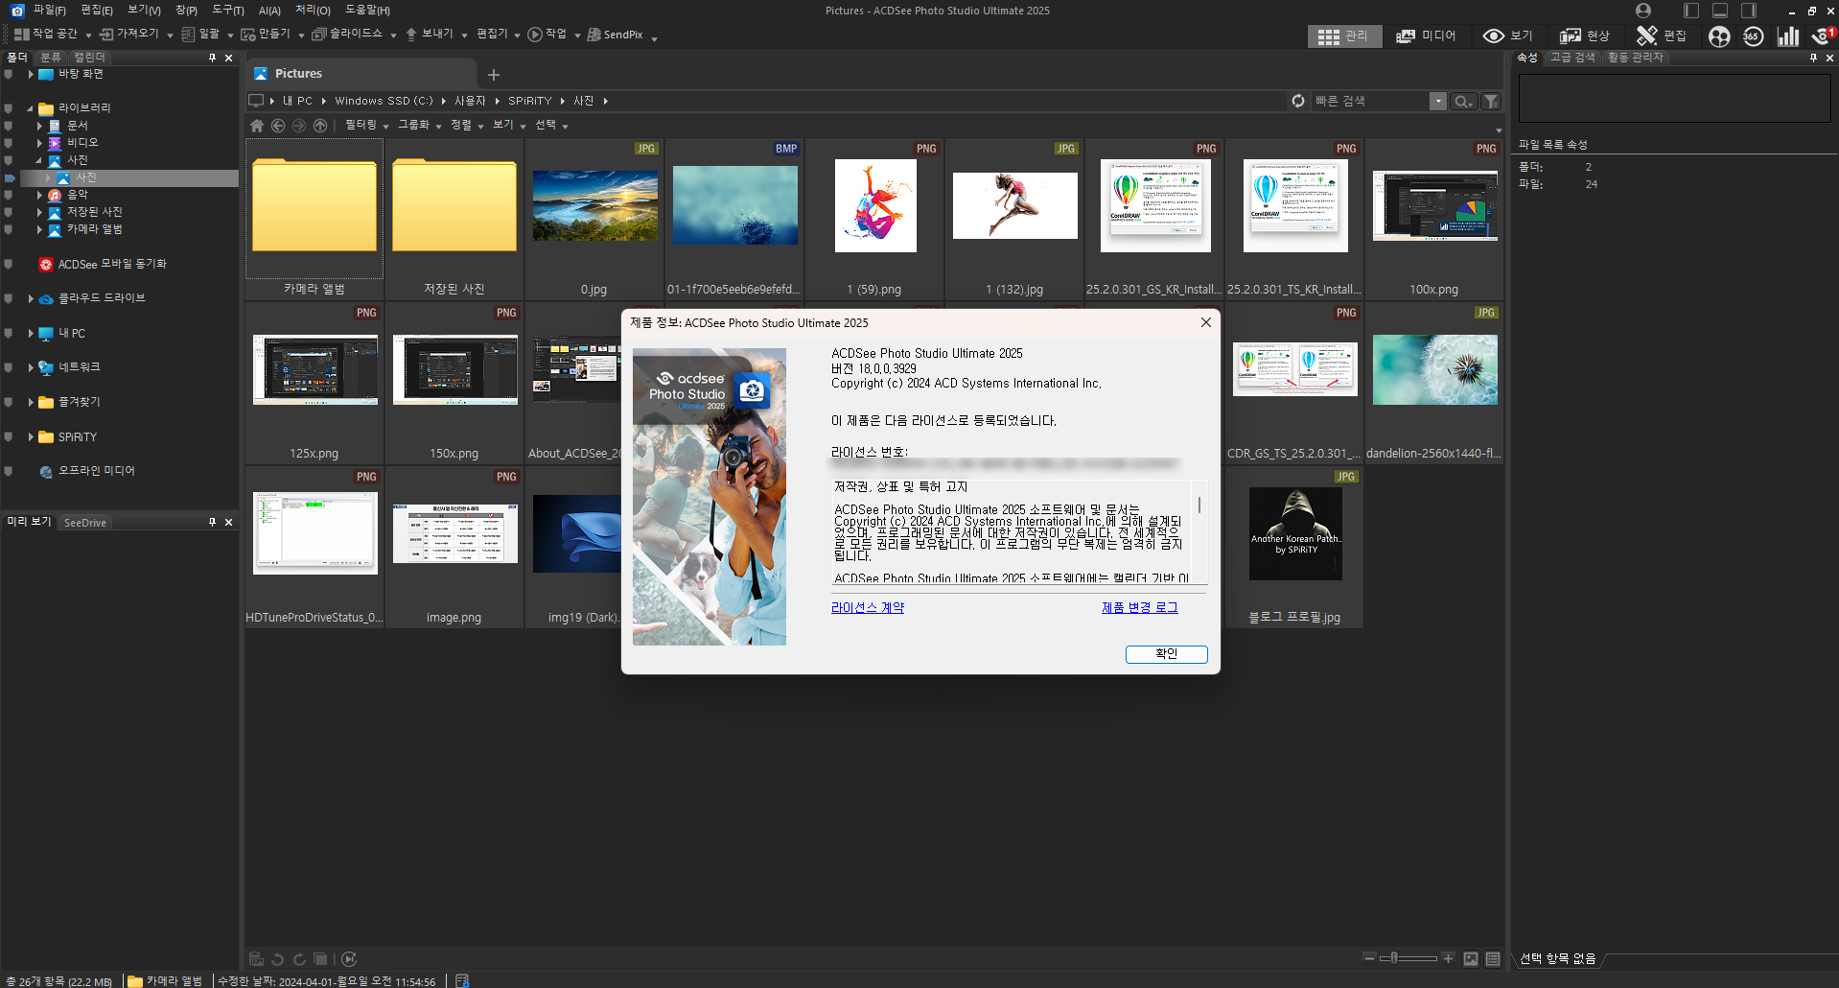Open Edit (편집) mode
The height and width of the screenshot is (988, 1839).
(1662, 35)
